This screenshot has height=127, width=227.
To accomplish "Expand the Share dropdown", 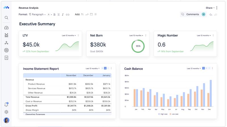I will 210,8.
